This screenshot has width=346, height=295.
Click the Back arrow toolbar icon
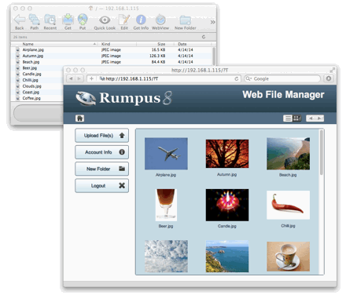pyautogui.click(x=20, y=20)
